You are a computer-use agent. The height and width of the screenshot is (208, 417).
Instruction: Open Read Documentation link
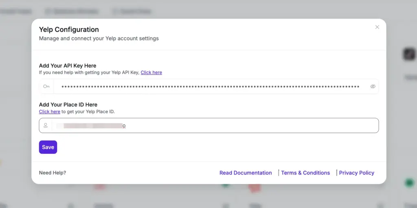[x=246, y=173]
